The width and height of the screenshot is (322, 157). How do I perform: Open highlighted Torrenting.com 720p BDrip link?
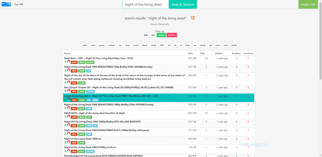point(111,96)
